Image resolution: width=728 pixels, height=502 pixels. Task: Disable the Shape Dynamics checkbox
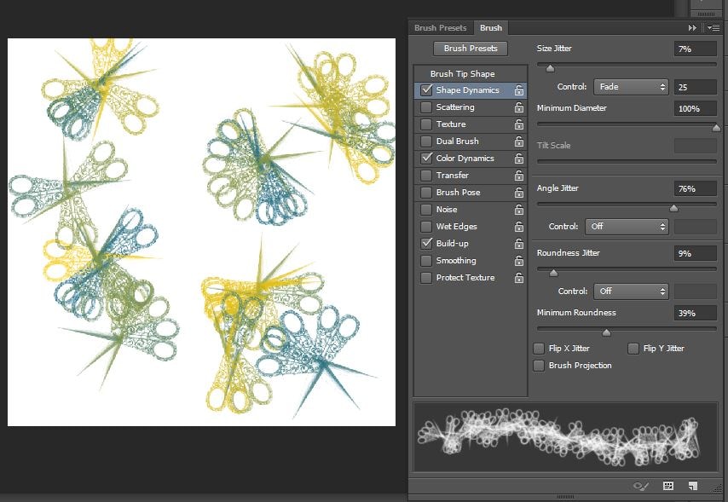click(x=426, y=90)
